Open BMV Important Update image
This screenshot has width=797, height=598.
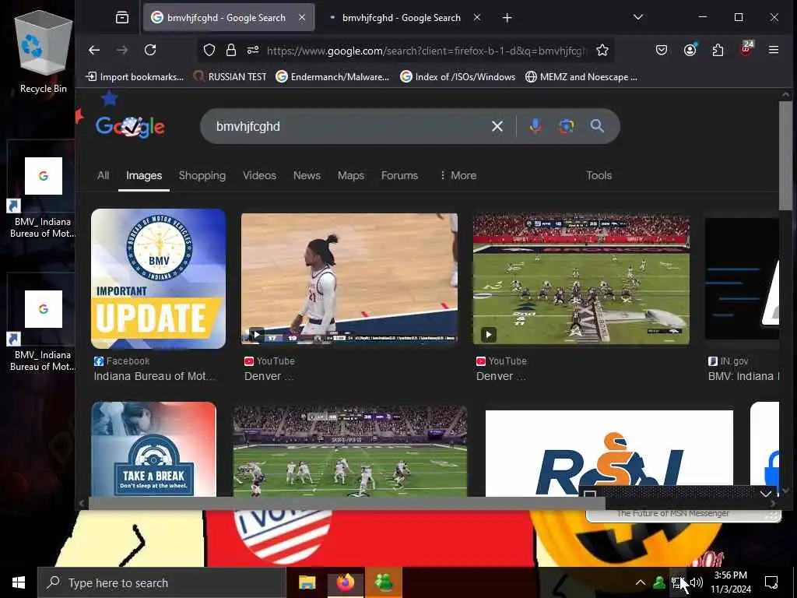tap(158, 279)
